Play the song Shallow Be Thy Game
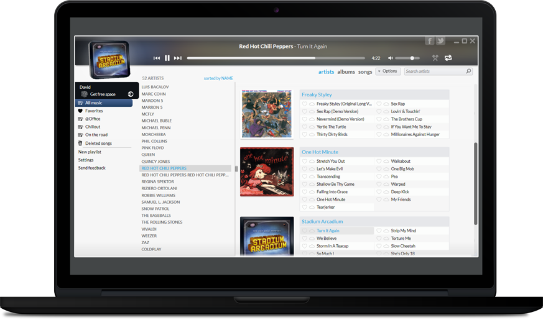The width and height of the screenshot is (543, 320). [x=335, y=184]
